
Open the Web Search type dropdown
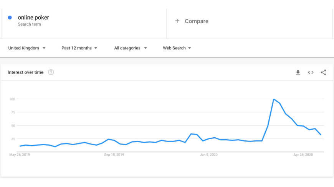tap(177, 48)
